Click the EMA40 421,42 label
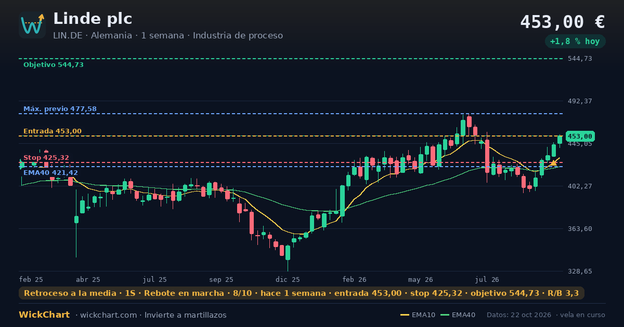The height and width of the screenshot is (327, 624). pos(50,173)
